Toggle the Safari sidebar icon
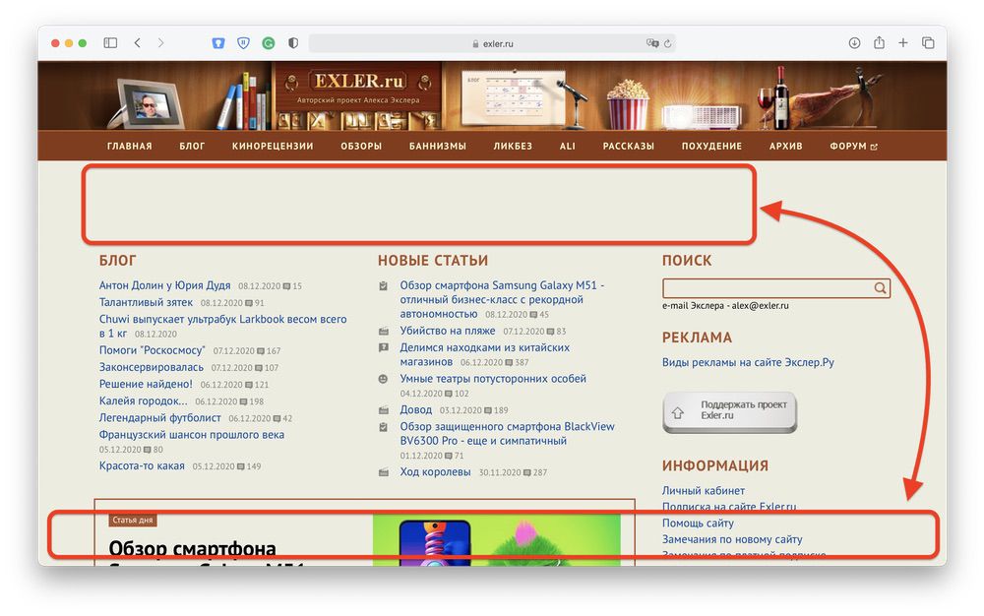This screenshot has width=984, height=616. [x=110, y=43]
